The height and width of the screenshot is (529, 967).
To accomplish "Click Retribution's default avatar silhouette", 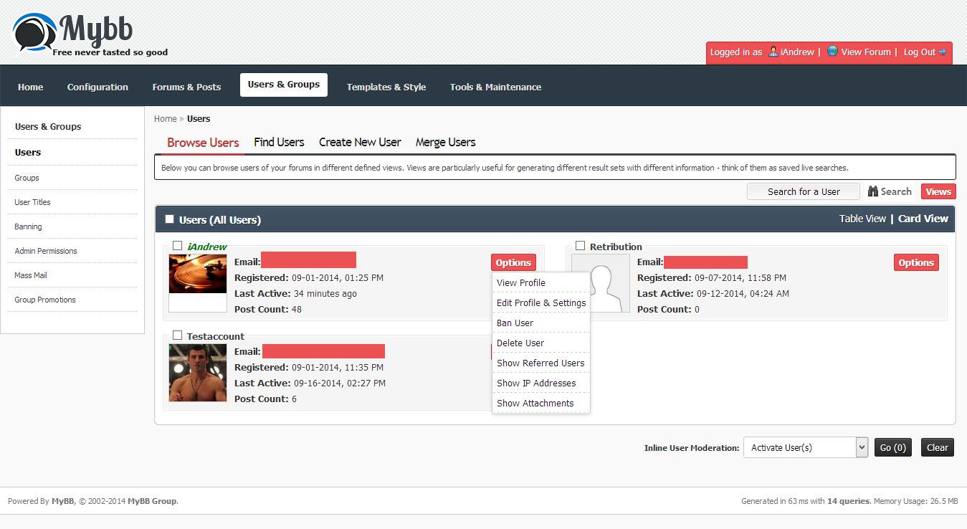I will tap(601, 284).
